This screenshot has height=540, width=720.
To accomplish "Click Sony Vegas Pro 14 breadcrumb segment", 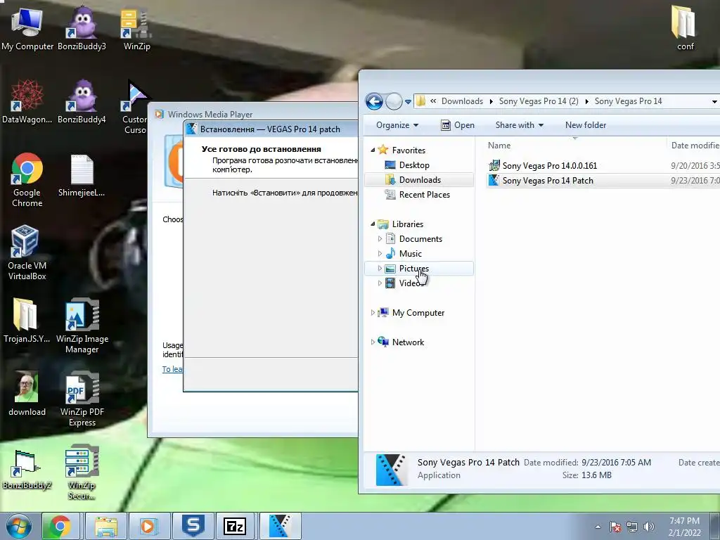I will pyautogui.click(x=628, y=101).
